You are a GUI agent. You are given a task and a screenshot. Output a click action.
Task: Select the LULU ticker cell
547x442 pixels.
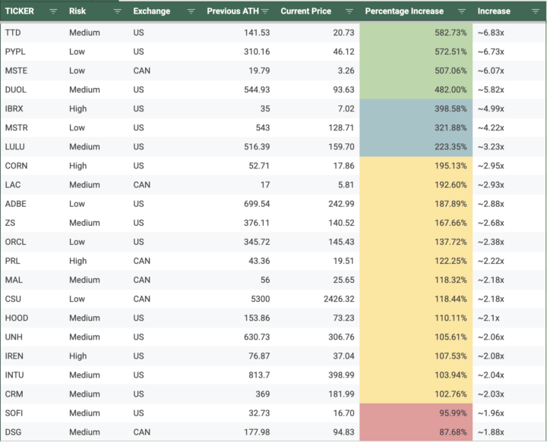tap(33, 147)
